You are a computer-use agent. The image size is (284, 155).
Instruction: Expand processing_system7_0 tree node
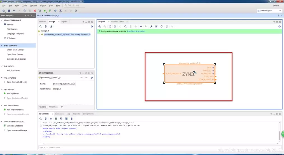click(x=40, y=34)
